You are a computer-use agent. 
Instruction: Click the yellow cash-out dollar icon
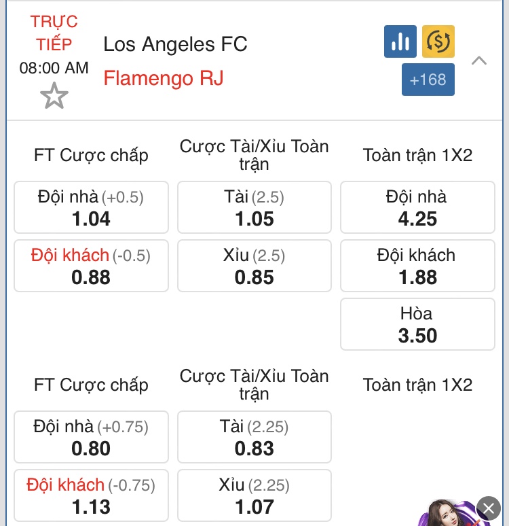(438, 41)
